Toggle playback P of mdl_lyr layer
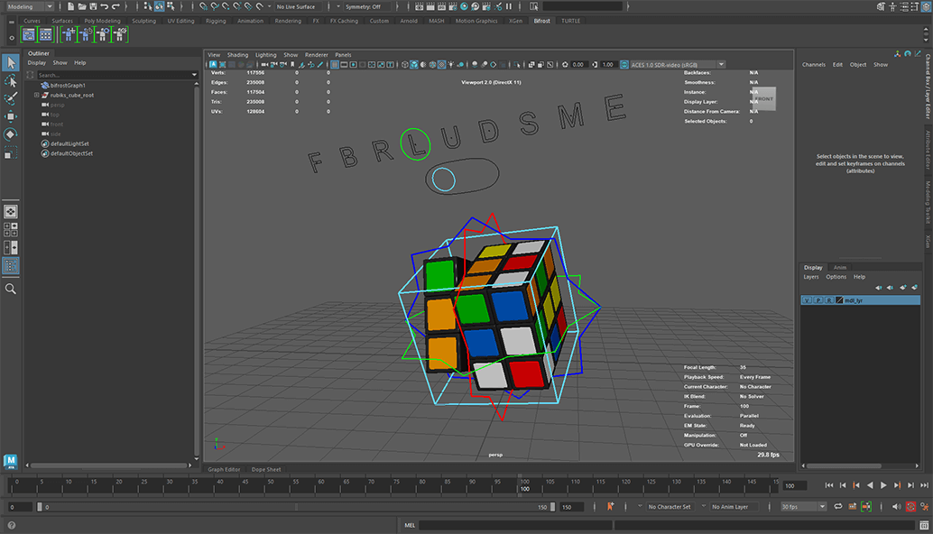Viewport: 933px width, 534px height. 818,300
